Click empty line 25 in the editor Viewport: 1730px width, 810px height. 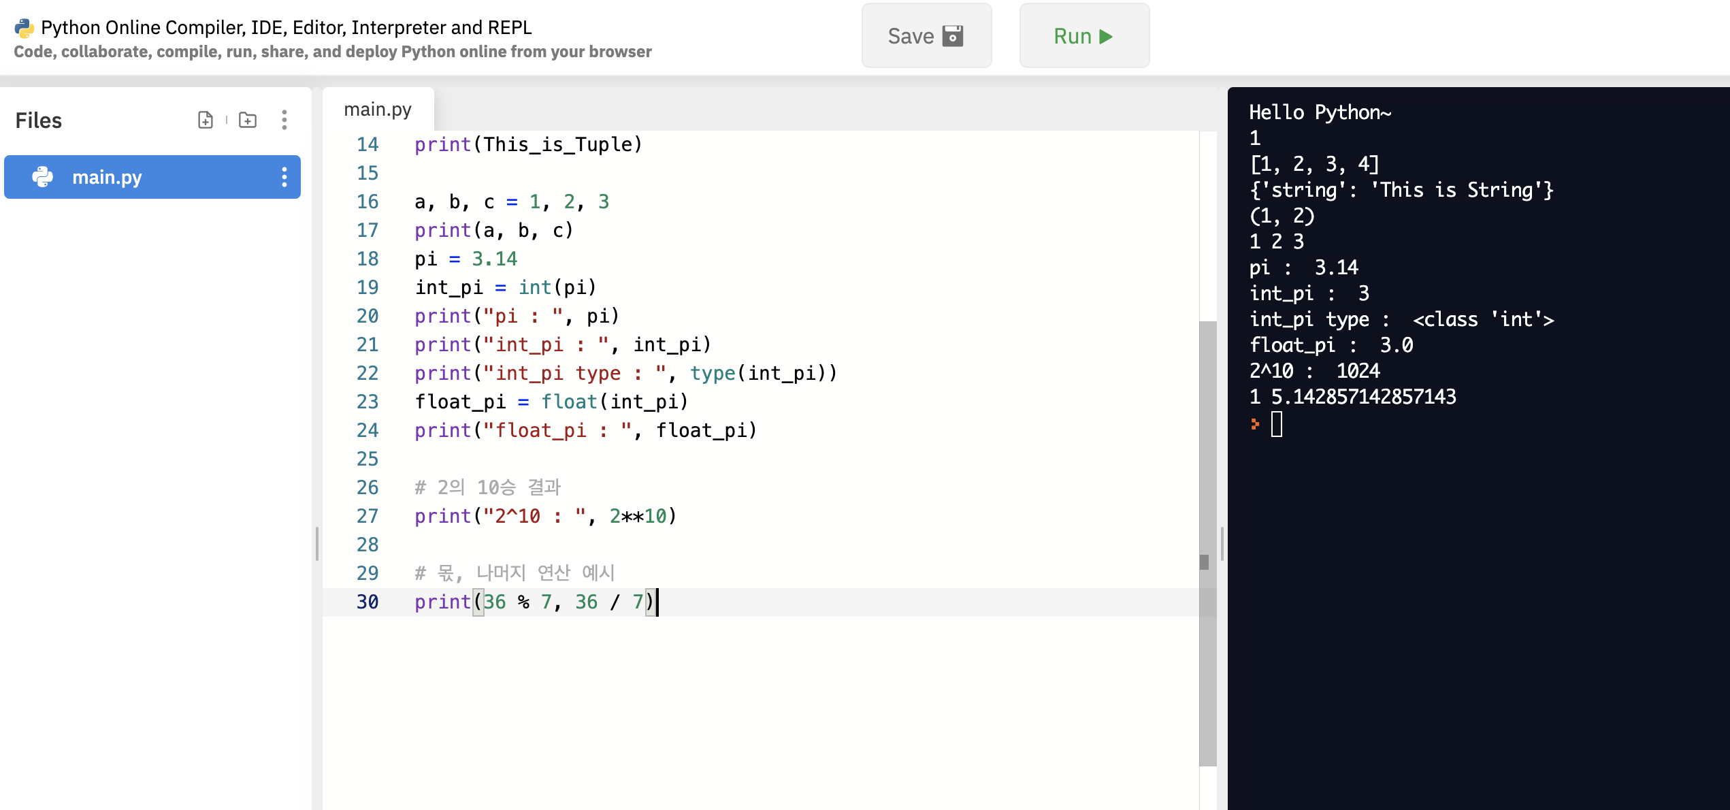pyautogui.click(x=613, y=459)
